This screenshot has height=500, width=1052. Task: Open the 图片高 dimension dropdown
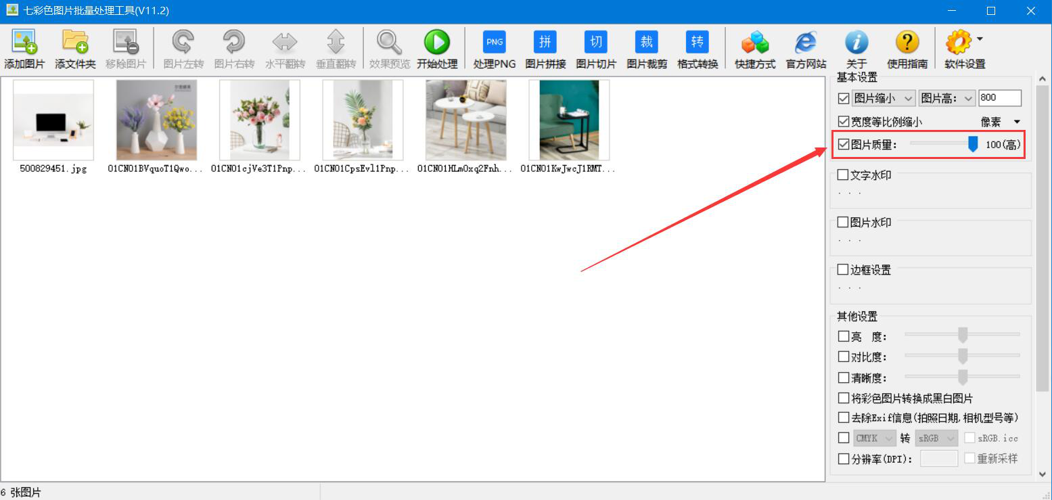point(947,98)
